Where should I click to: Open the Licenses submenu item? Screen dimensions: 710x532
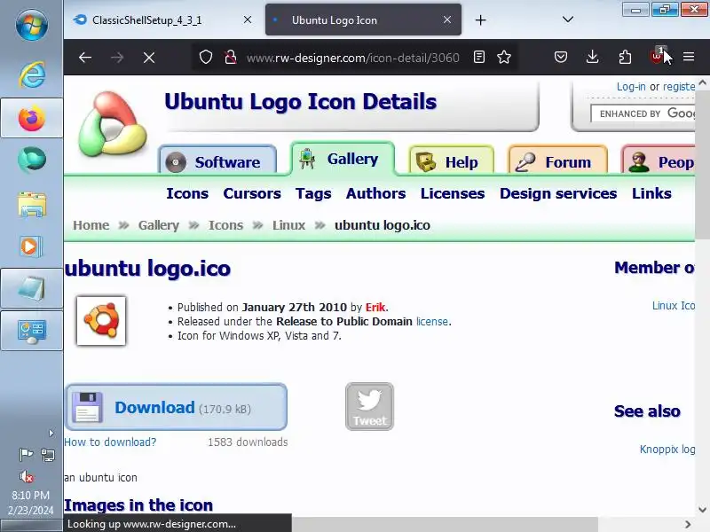[x=453, y=193]
